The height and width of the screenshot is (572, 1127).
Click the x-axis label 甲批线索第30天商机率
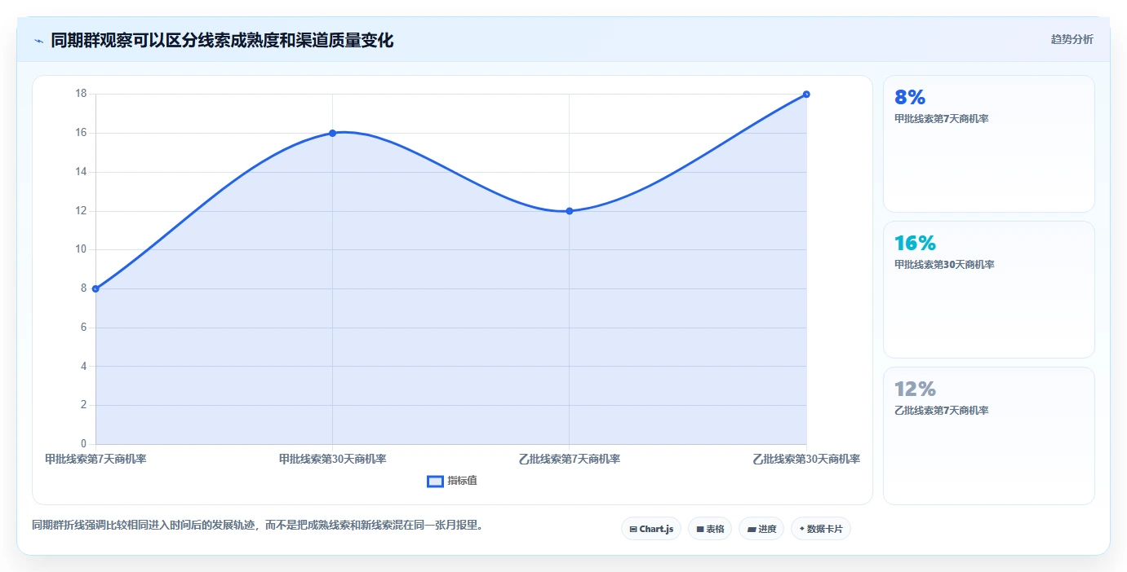[x=332, y=459]
